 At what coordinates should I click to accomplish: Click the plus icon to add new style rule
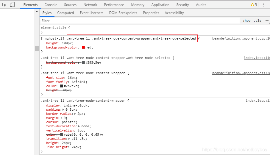coord(267,21)
